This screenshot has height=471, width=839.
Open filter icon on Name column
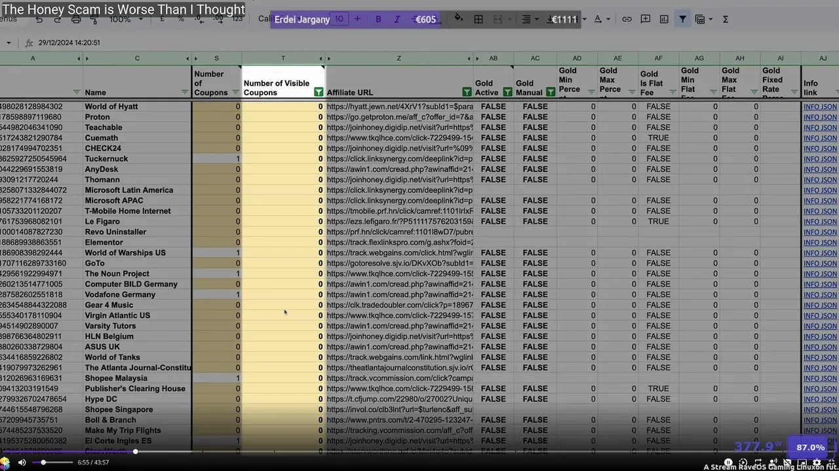coord(185,92)
